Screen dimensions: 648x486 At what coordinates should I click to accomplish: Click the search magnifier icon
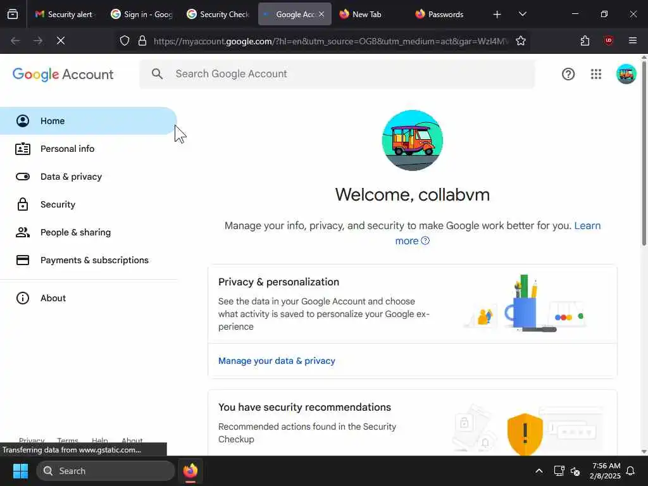[x=157, y=74]
